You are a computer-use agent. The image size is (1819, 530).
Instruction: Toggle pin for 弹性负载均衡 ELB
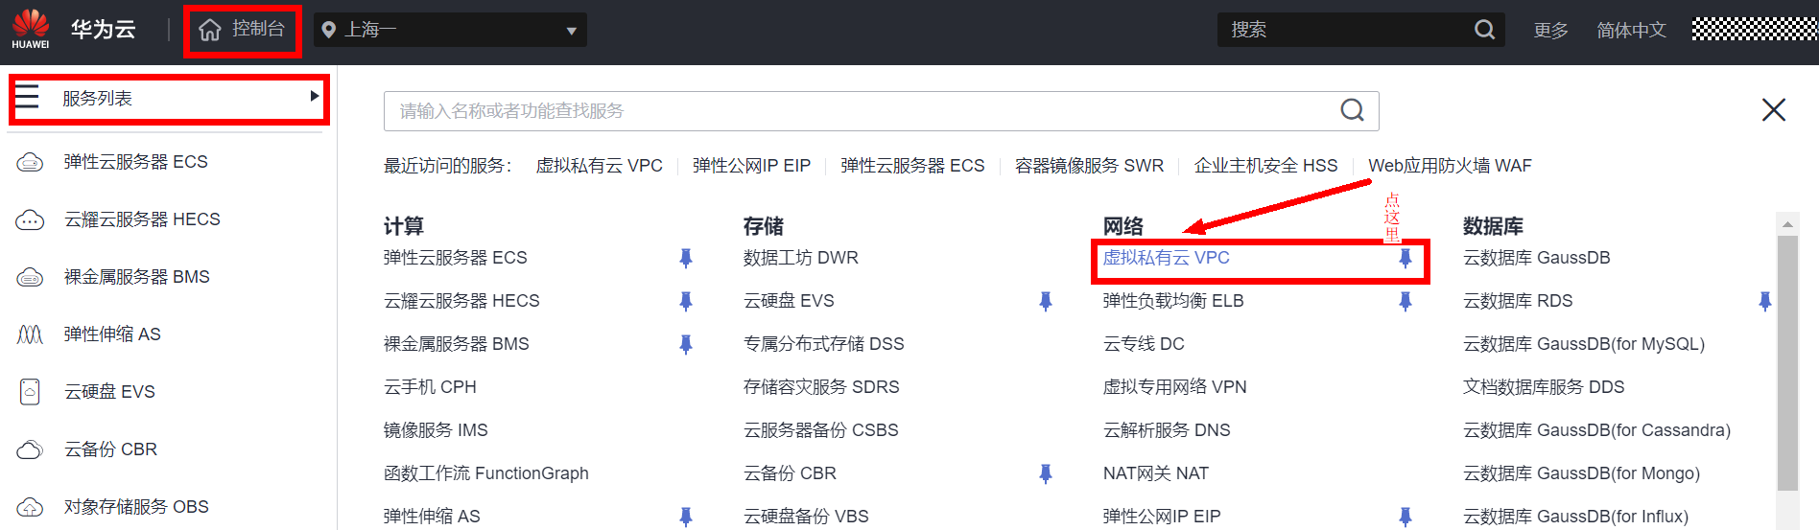tap(1406, 301)
